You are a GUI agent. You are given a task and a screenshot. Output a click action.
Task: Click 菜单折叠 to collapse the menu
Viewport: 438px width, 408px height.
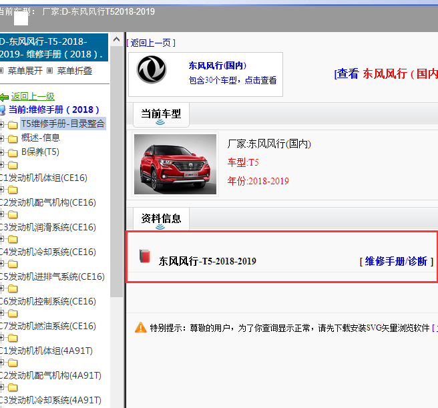pyautogui.click(x=75, y=71)
